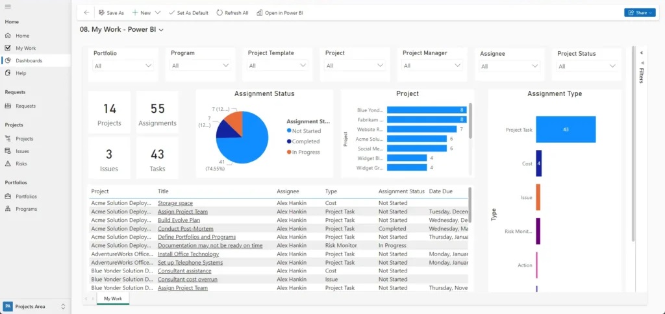Open Issues in the sidebar

[x=22, y=151]
